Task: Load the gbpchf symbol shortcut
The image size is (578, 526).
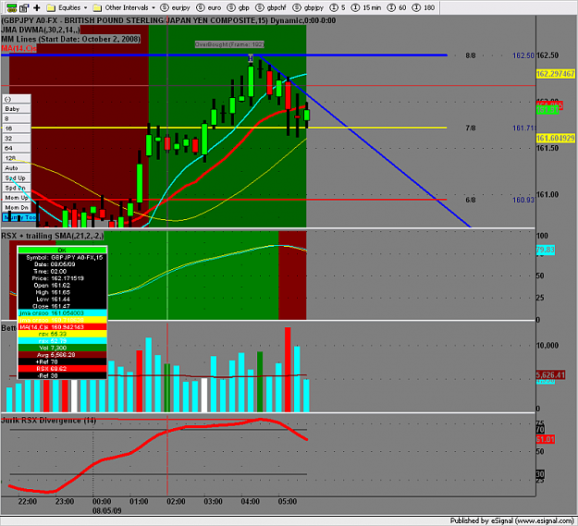Action: pos(271,7)
